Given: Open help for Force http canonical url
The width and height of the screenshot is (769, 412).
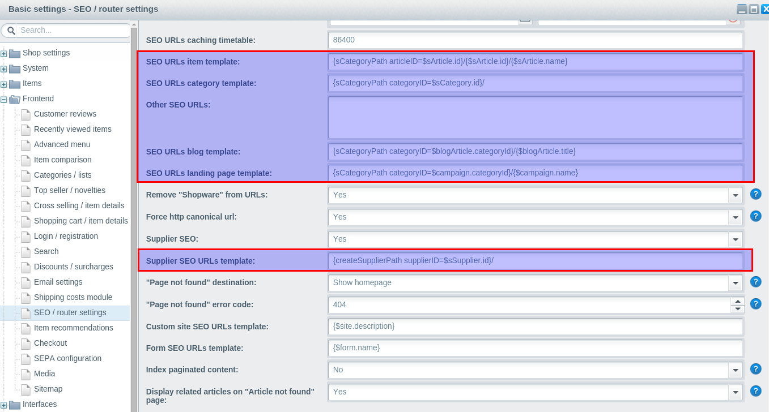Looking at the screenshot, I should tap(755, 216).
